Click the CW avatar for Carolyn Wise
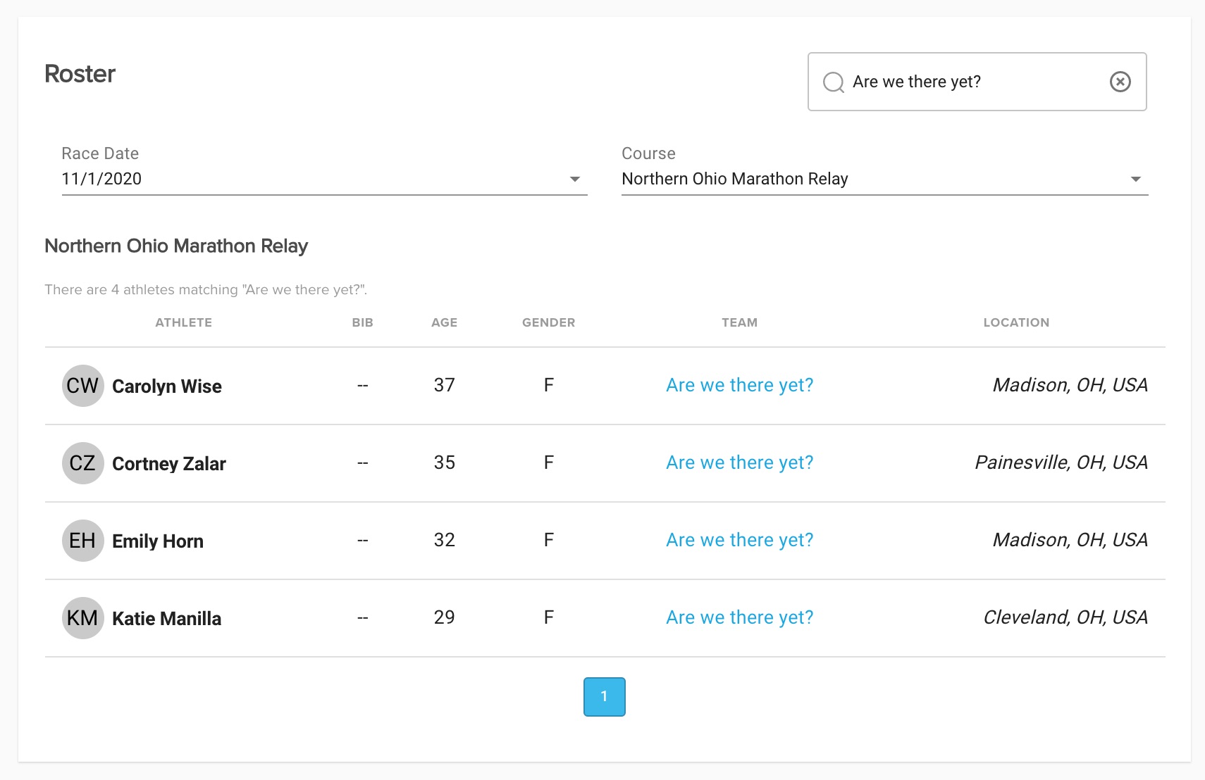1205x780 pixels. (83, 386)
